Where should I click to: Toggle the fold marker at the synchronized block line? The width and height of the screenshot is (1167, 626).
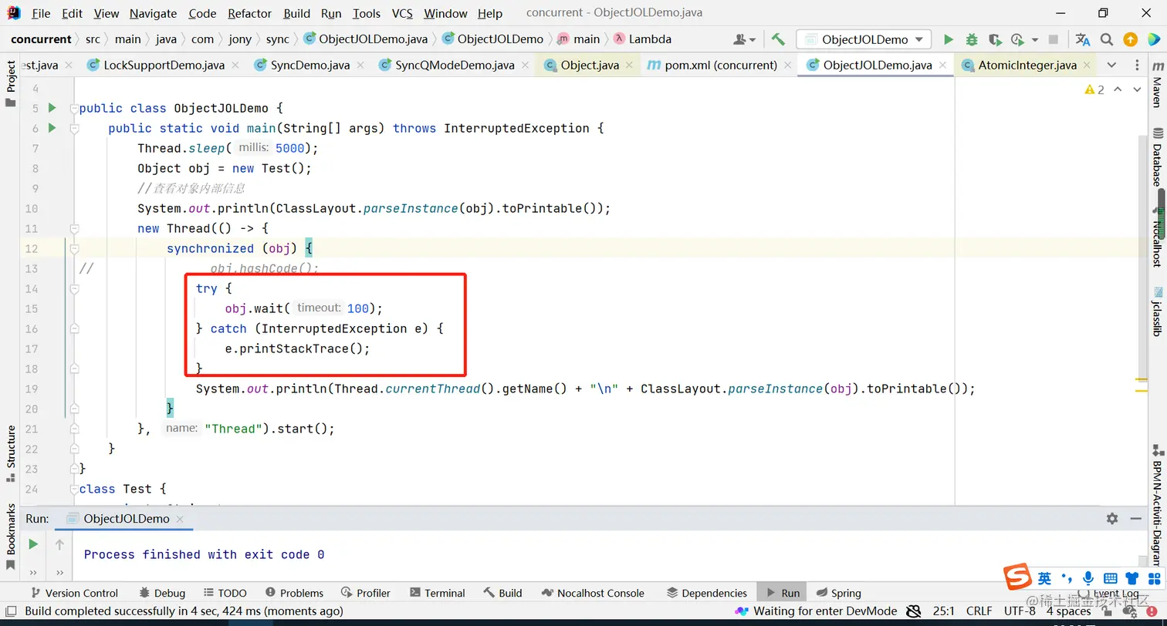coord(74,248)
